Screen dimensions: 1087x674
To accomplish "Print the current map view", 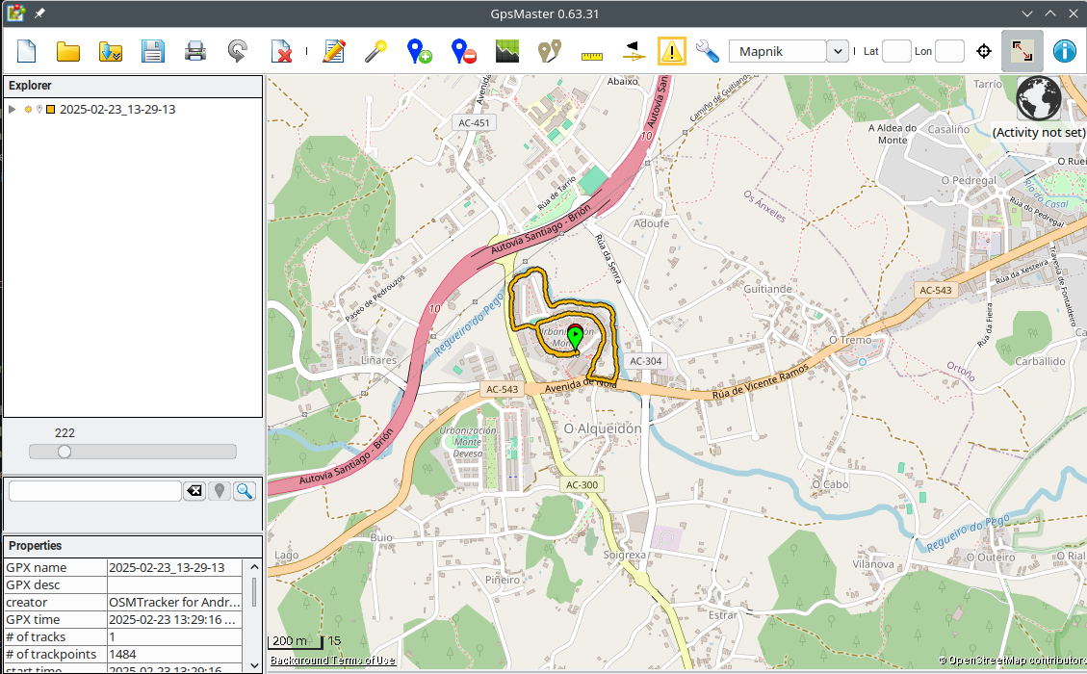I will coord(195,51).
